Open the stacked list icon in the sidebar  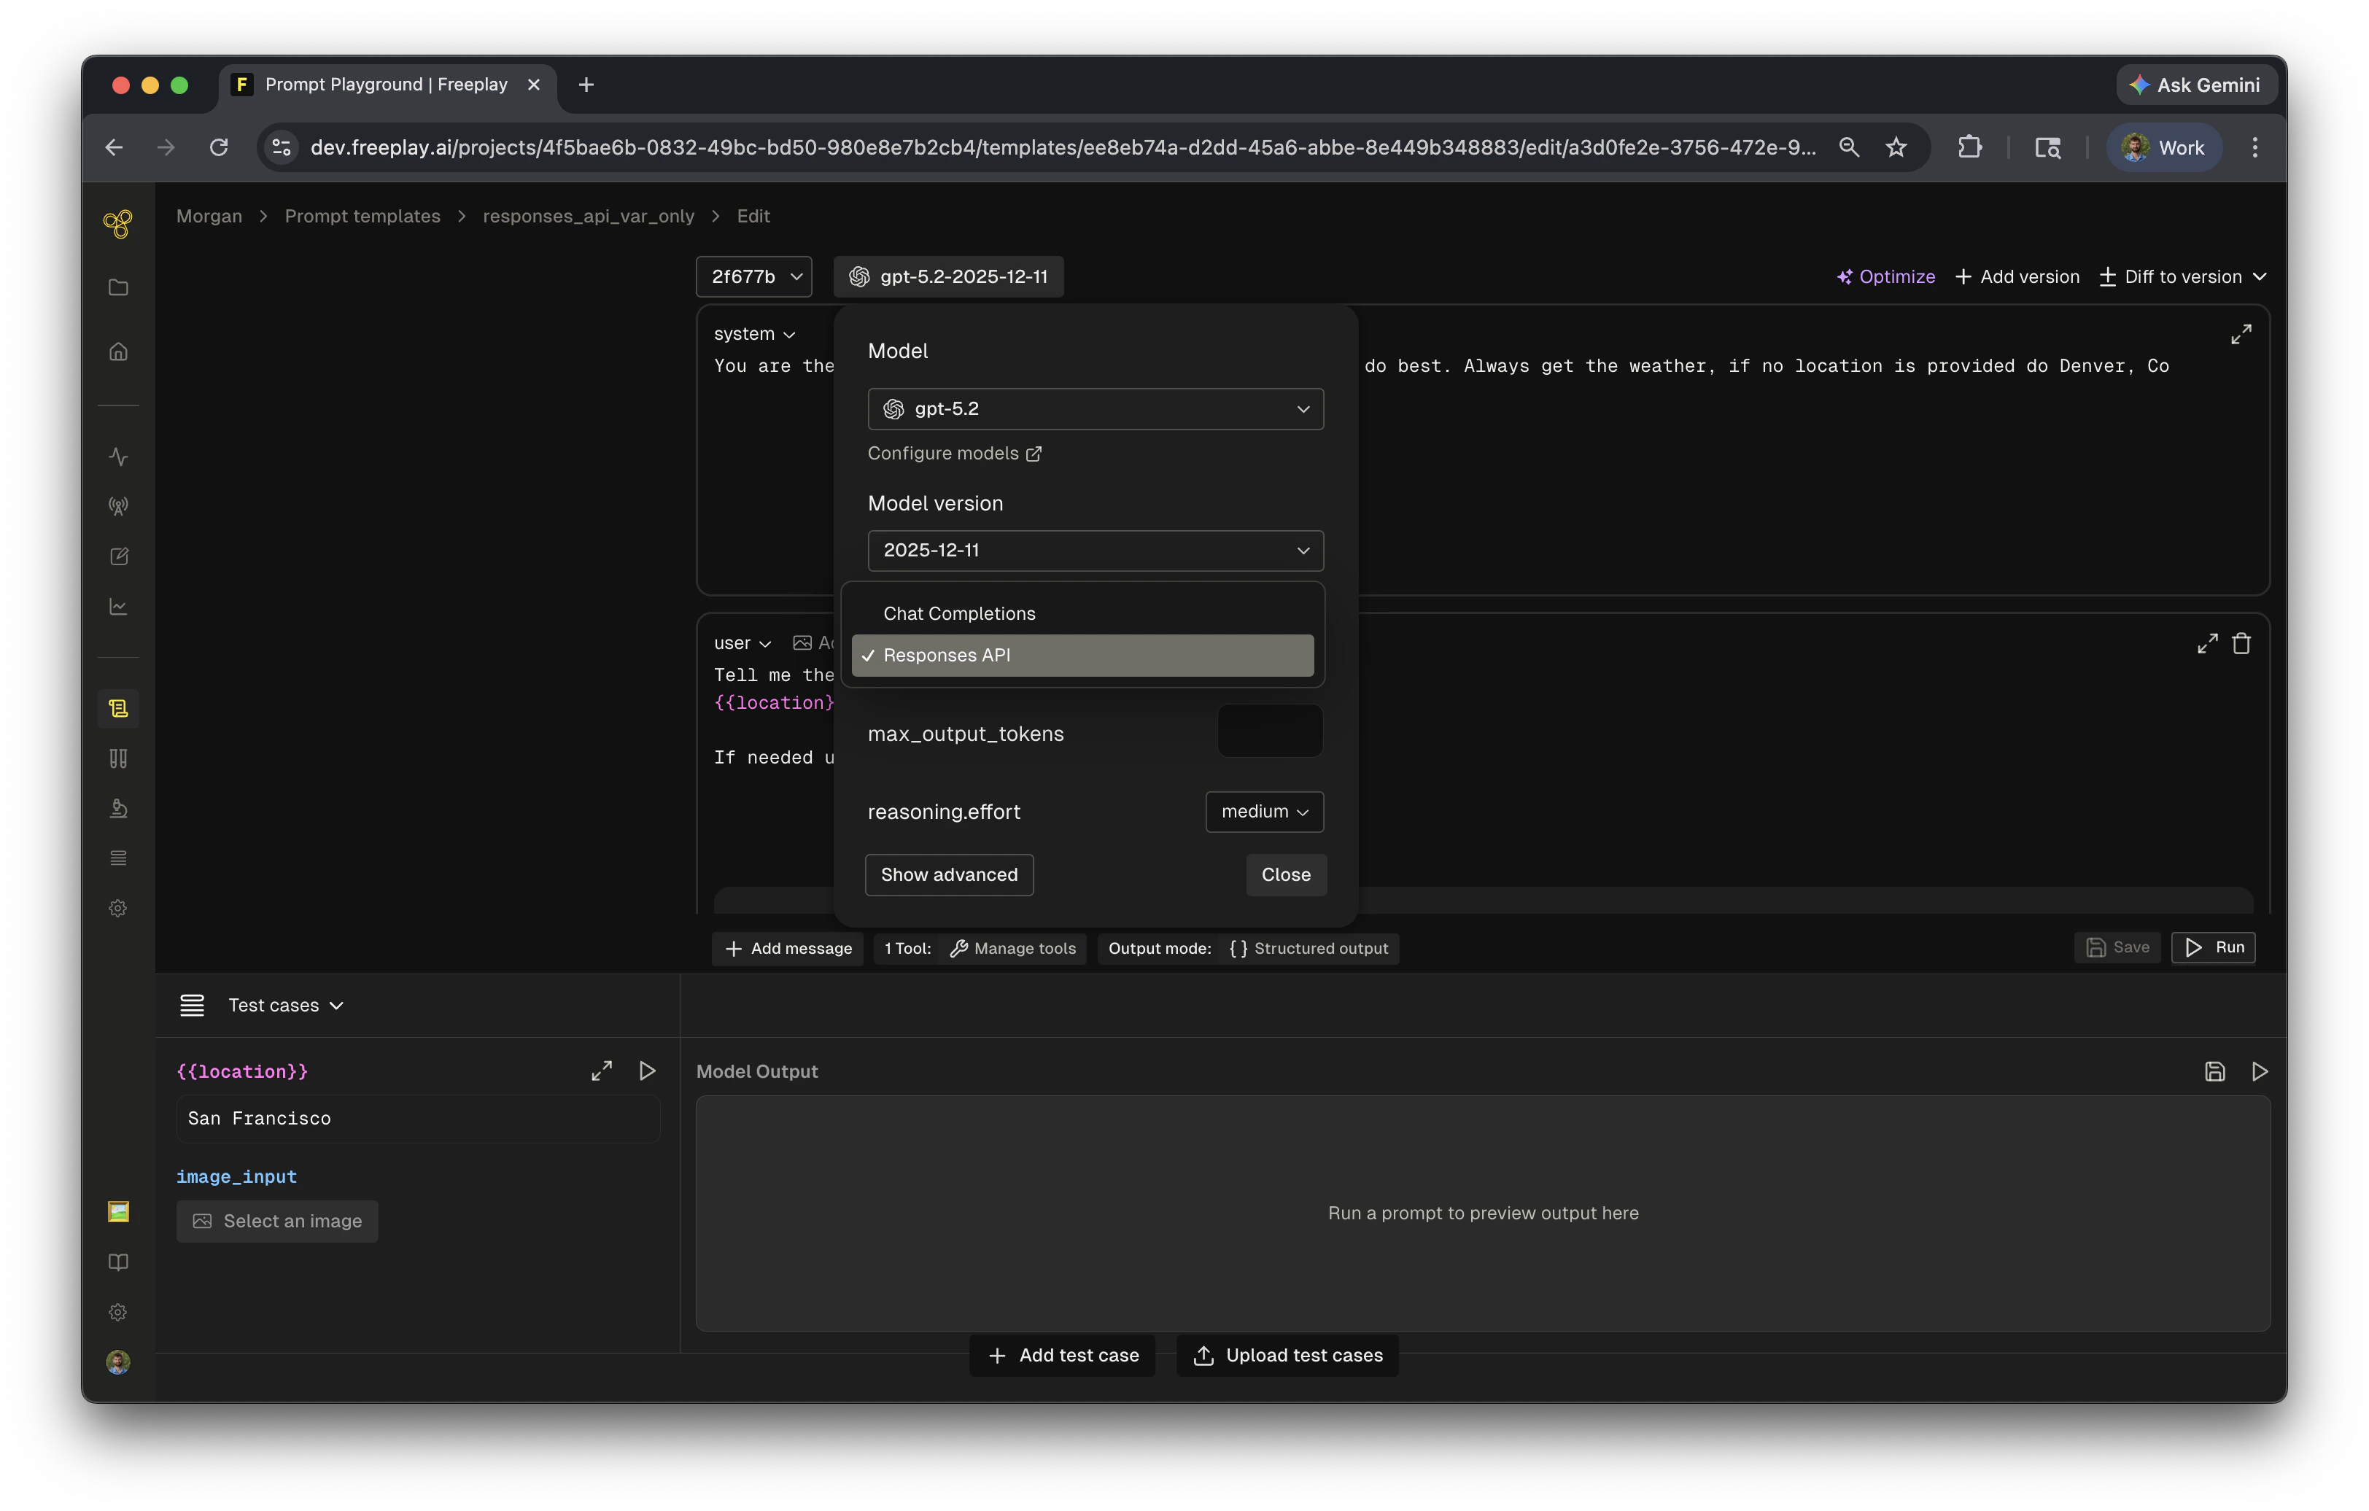pos(118,858)
